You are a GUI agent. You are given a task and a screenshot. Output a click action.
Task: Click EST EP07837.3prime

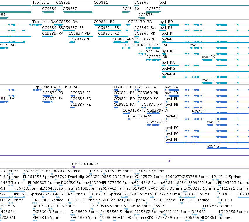point(218,206)
